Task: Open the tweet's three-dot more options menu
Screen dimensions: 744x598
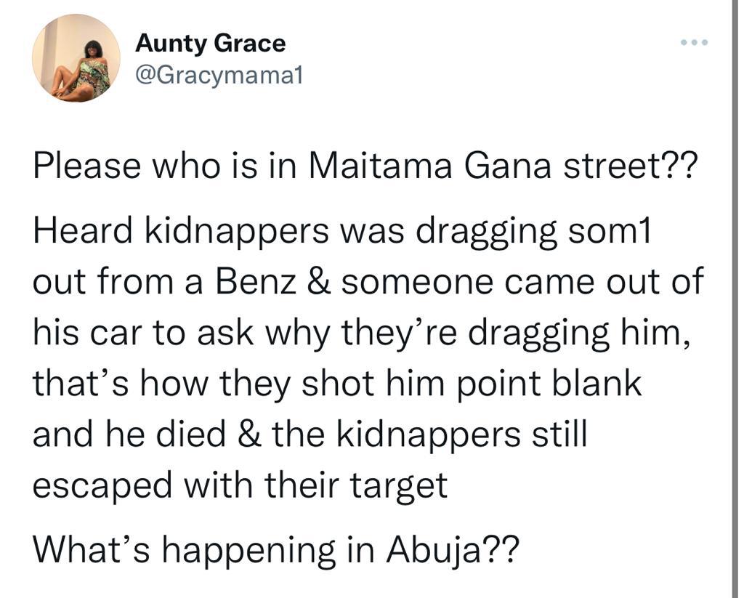Action: (694, 42)
